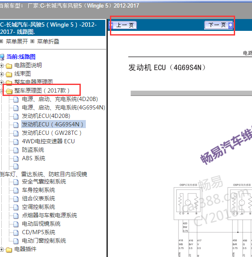Image resolution: width=252 pixels, height=257 pixels.
Task: Click document icon beside 电源、启动、充电系统(4D20B)
Action: pyautogui.click(x=16, y=99)
